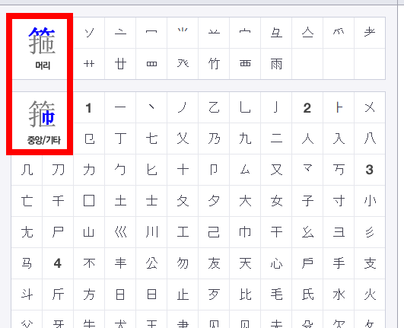Choose the 二 component

[x=276, y=139]
